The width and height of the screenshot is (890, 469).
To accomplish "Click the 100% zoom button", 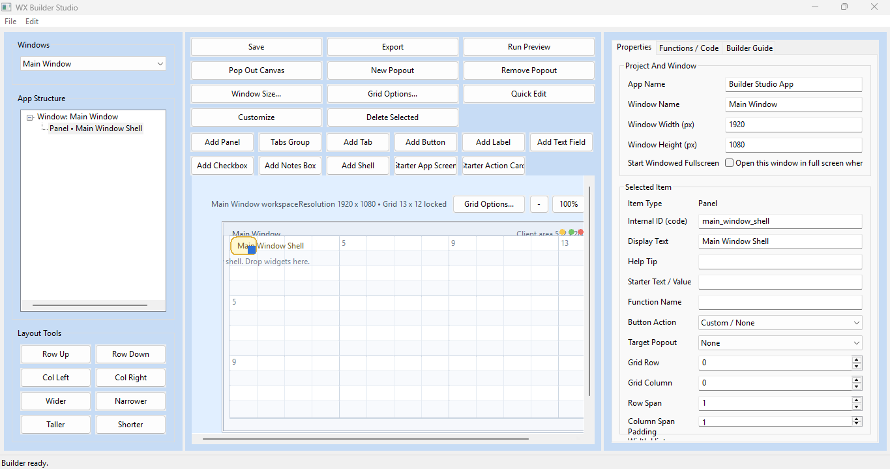I will 569,204.
